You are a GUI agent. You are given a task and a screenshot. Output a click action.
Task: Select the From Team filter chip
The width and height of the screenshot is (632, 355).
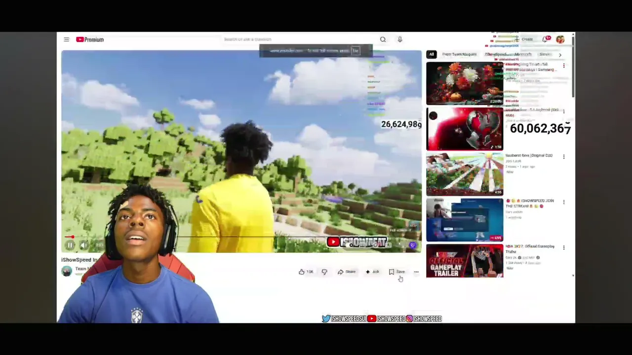click(459, 54)
